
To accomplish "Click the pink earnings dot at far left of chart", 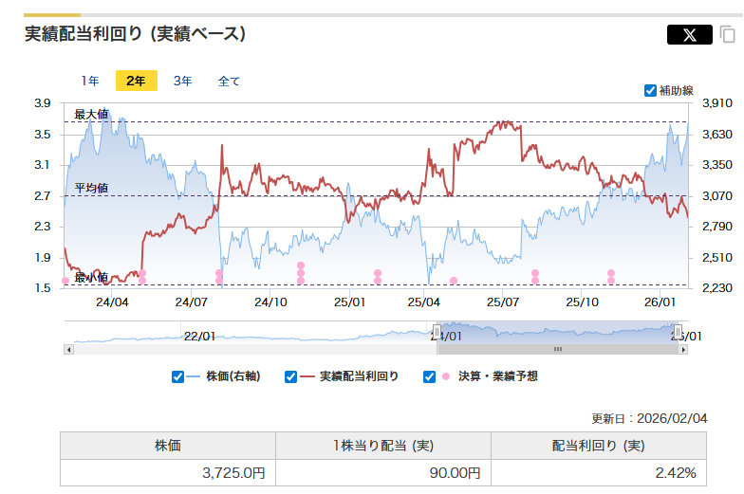I will tap(65, 281).
